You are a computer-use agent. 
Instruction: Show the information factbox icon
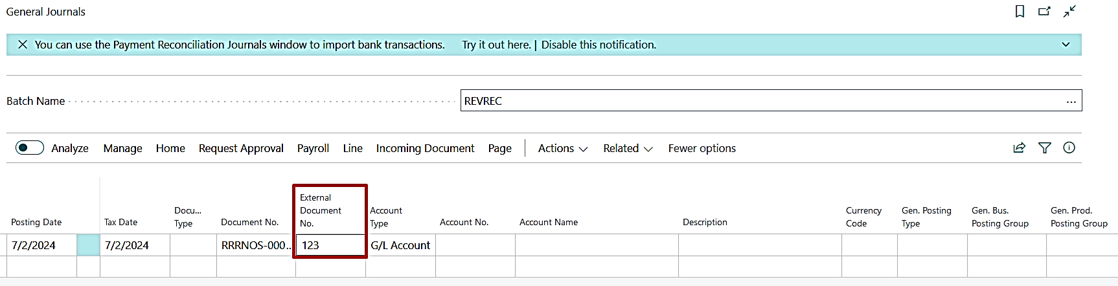(x=1069, y=148)
